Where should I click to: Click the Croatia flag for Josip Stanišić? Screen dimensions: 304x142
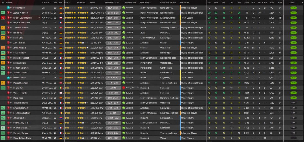(x=61, y=118)
